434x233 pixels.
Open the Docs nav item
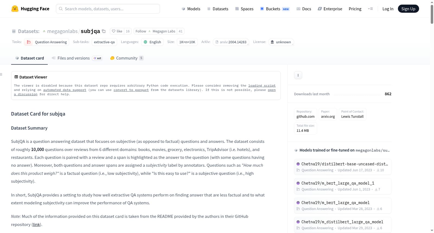(x=304, y=9)
